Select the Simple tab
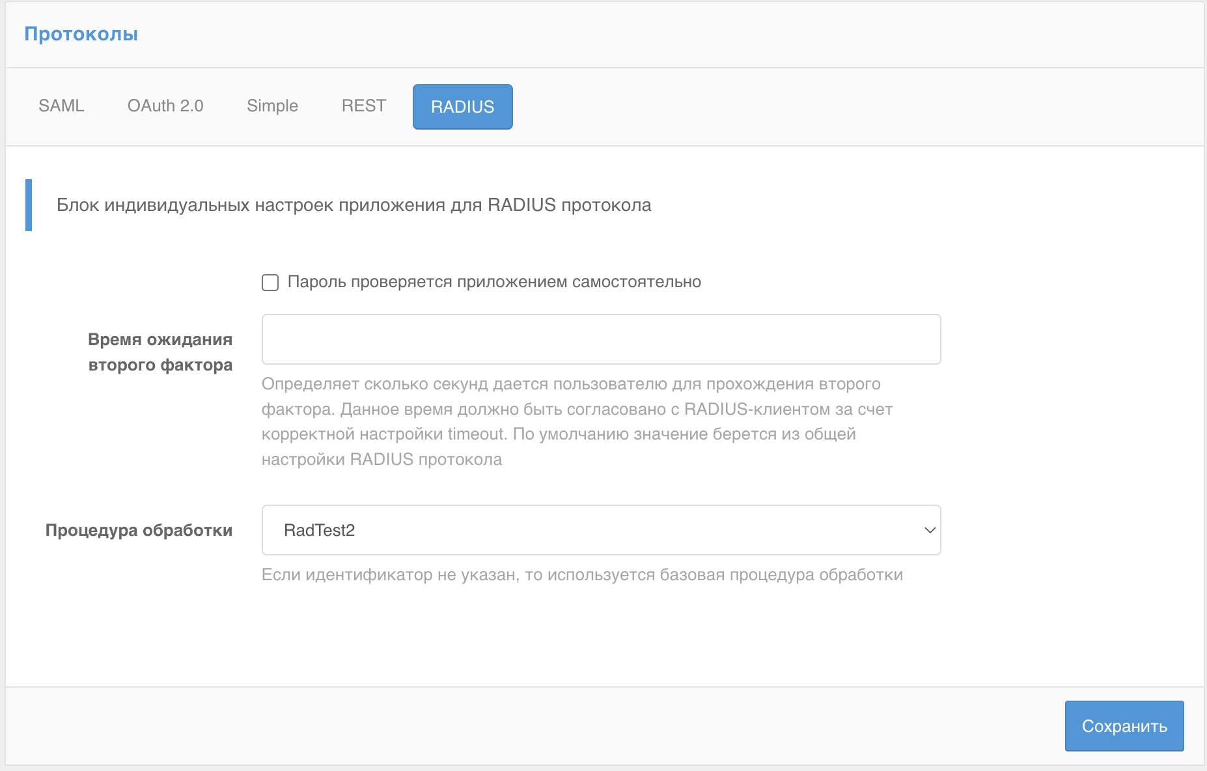 click(x=272, y=106)
